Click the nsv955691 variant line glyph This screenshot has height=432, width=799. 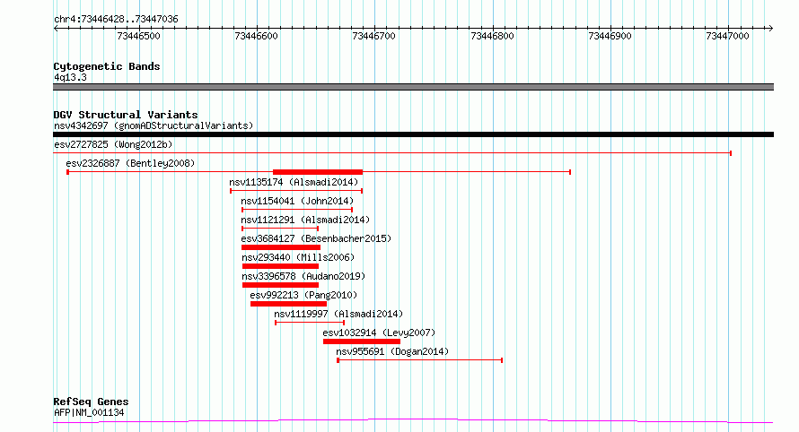pyautogui.click(x=420, y=360)
